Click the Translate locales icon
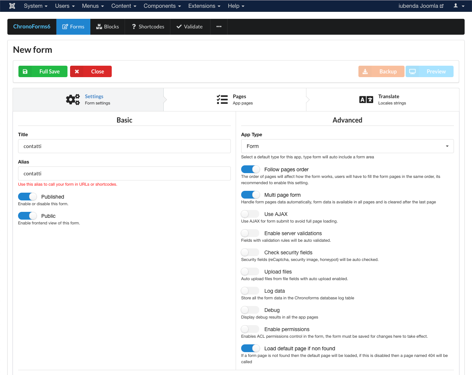Screen dimensions: 472x375 click(366, 99)
